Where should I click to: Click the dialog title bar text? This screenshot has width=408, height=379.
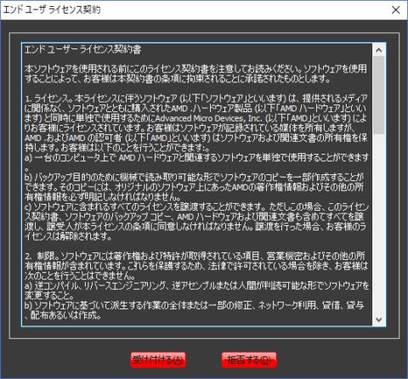click(52, 10)
